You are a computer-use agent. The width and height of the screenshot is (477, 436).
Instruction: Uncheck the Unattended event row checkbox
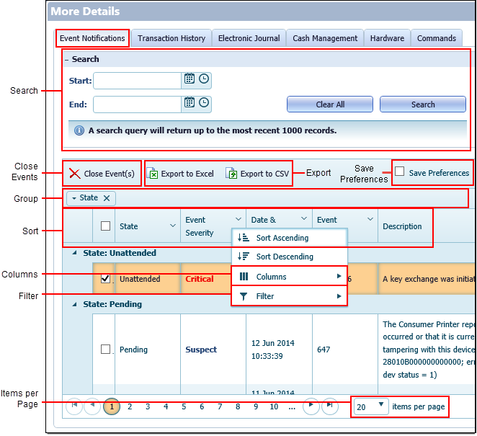tap(106, 278)
